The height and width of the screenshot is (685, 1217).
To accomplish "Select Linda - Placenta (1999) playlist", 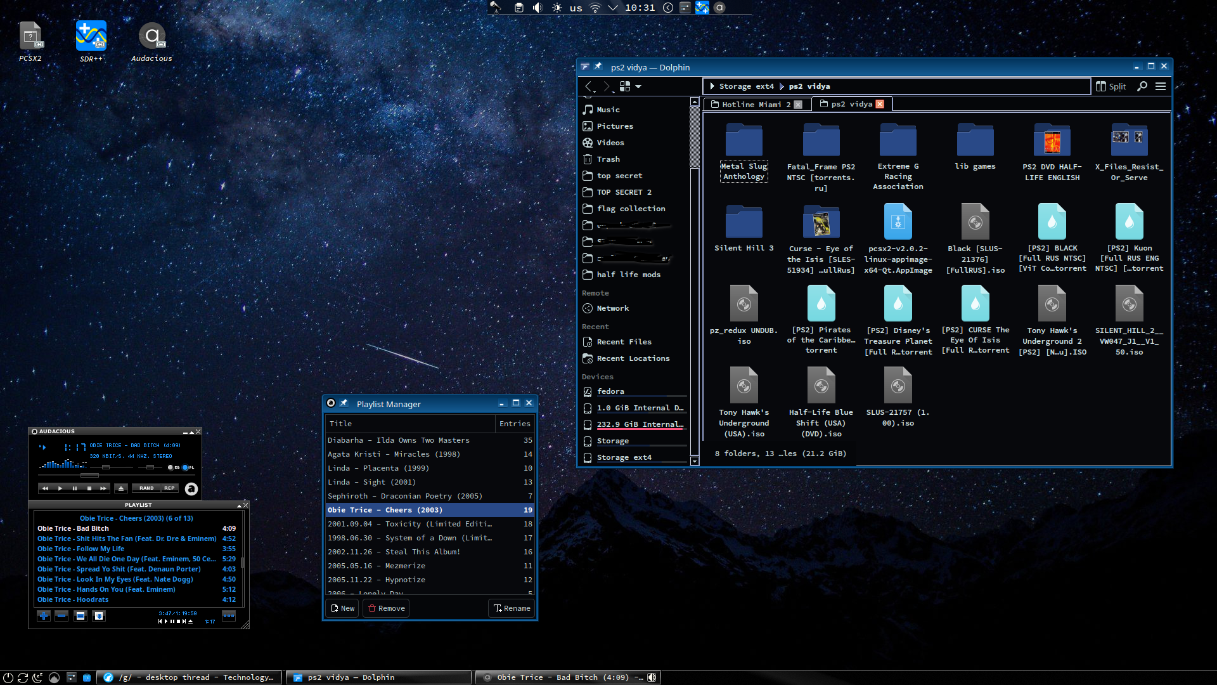I will tap(430, 468).
